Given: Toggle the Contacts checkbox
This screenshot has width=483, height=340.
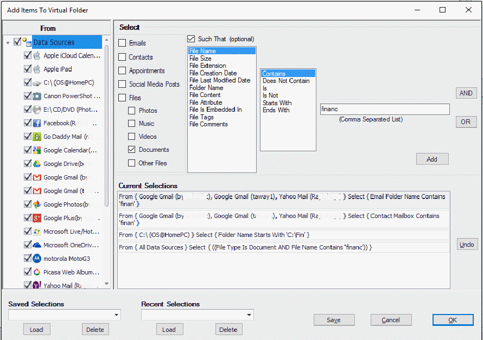Looking at the screenshot, I should pyautogui.click(x=122, y=57).
